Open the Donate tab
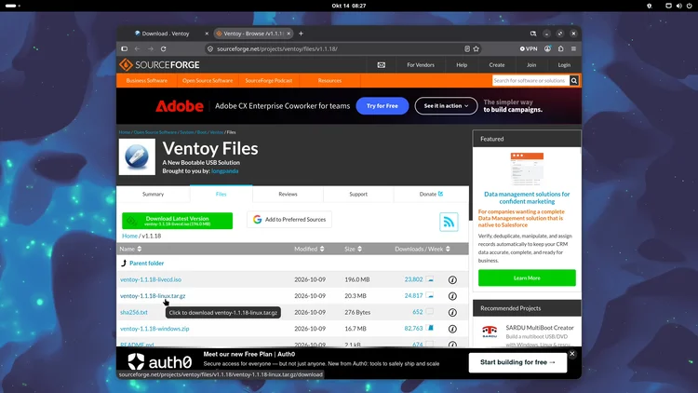The image size is (698, 393). tap(431, 195)
